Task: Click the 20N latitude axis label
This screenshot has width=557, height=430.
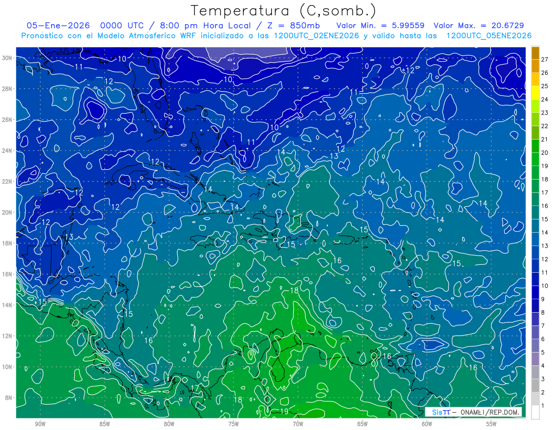Action: [7, 212]
